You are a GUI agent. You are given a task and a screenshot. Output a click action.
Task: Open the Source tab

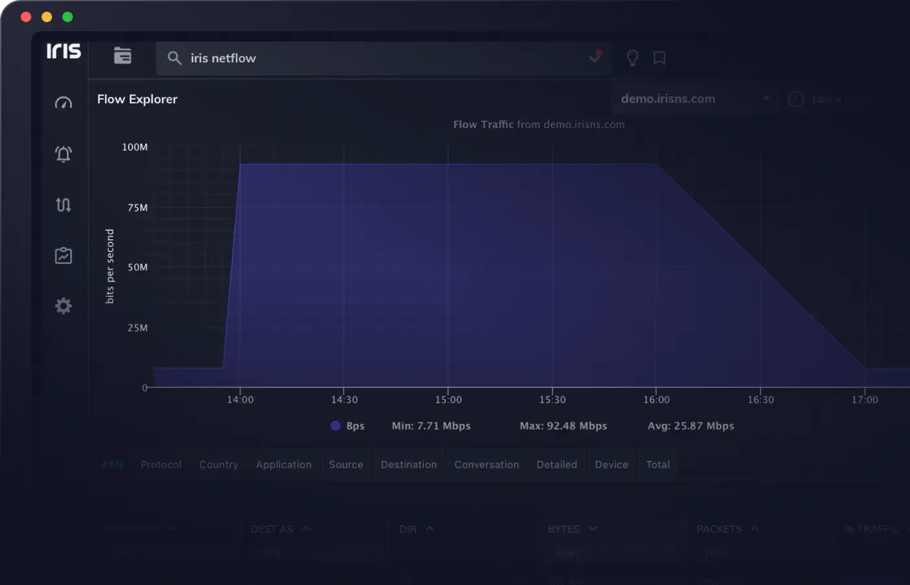coord(346,465)
